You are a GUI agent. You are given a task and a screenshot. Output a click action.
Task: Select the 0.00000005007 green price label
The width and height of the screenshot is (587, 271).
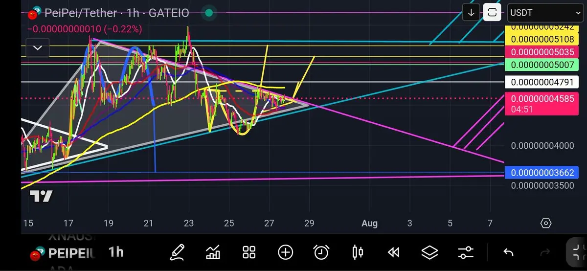pos(542,65)
